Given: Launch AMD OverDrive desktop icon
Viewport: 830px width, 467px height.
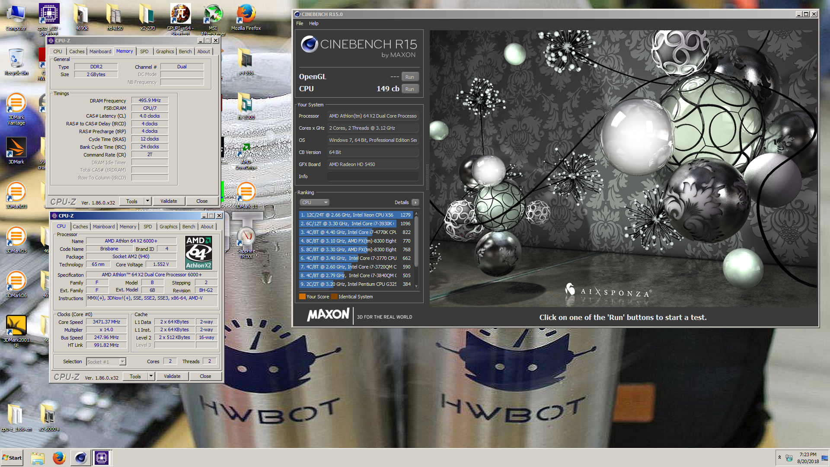Looking at the screenshot, I should pos(246,156).
